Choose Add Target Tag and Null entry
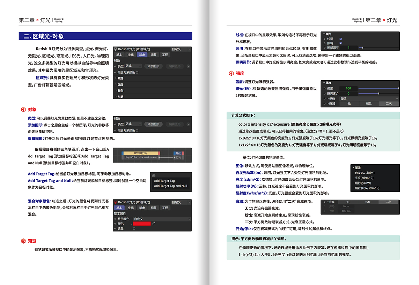This screenshot has width=419, height=285. [x=170, y=186]
